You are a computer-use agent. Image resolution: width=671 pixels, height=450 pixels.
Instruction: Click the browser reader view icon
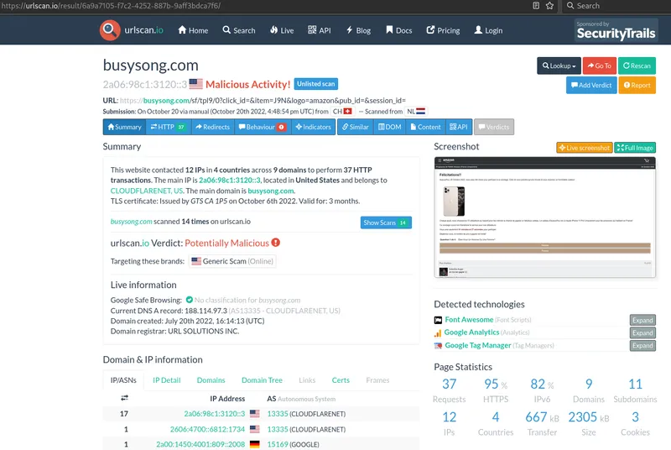[x=536, y=6]
